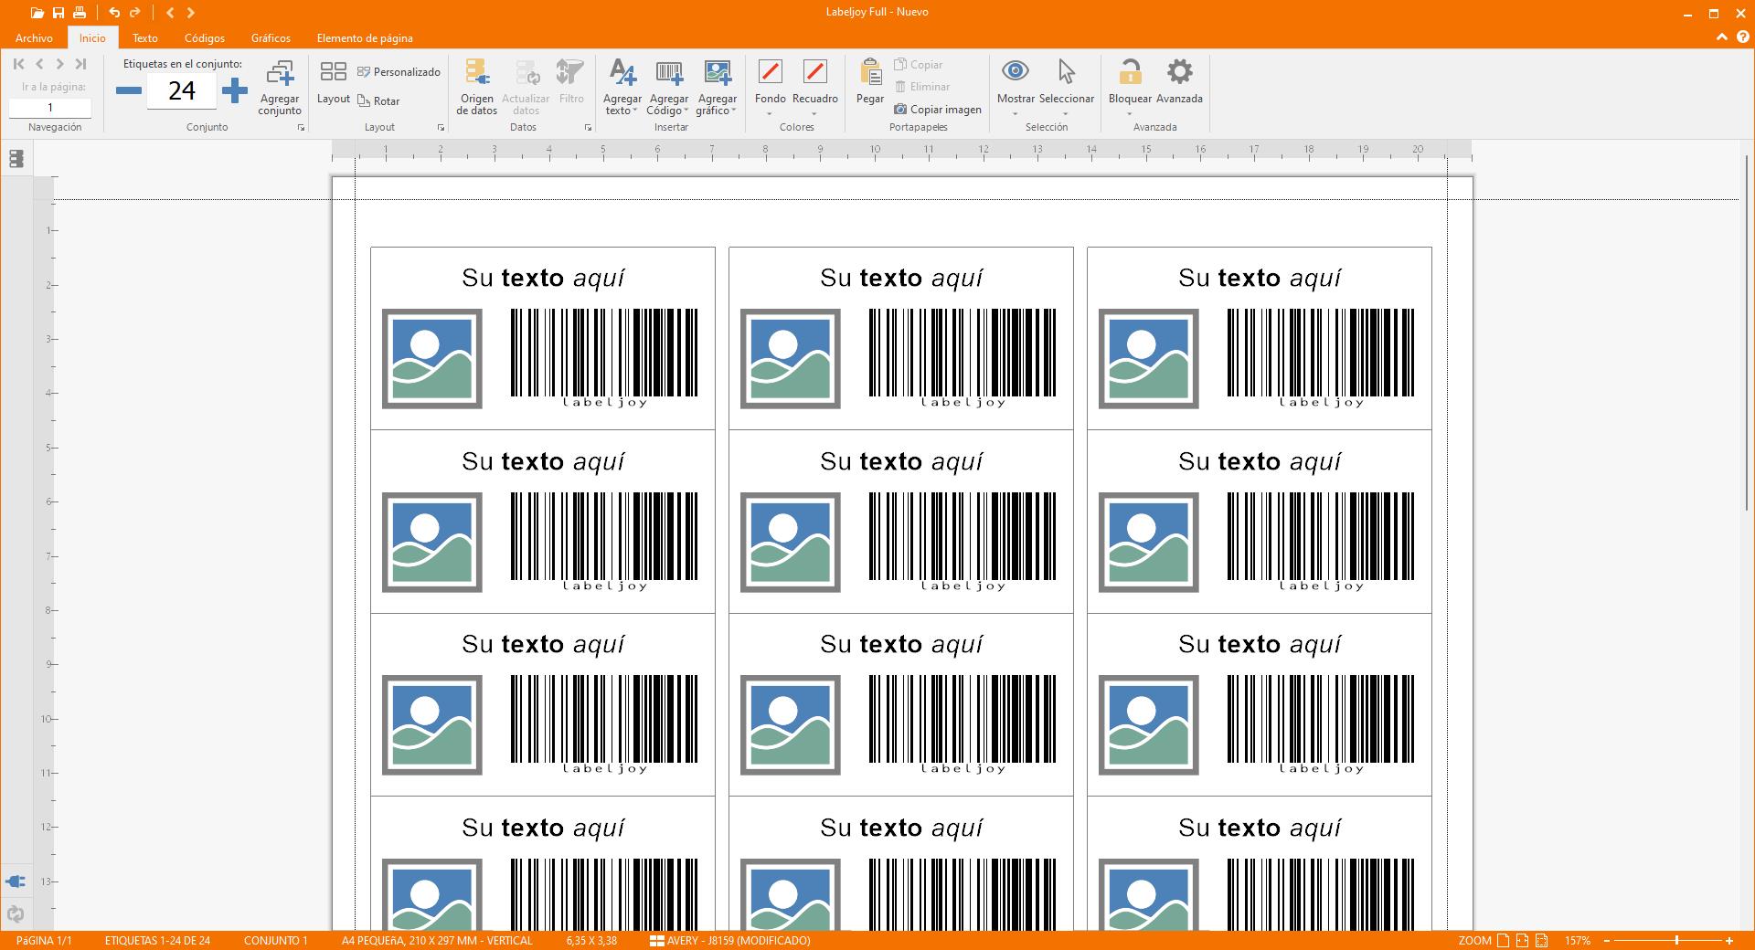1755x950 pixels.
Task: Expand Layout group dialog launcher
Action: (x=441, y=128)
